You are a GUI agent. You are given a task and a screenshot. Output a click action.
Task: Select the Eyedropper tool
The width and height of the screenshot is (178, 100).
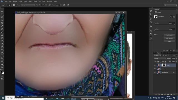[2, 26]
